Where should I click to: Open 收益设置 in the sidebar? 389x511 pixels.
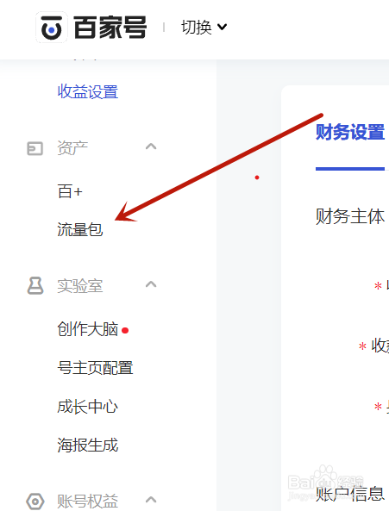[87, 91]
